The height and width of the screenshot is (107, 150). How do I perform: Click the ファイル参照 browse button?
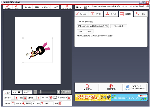119,26
